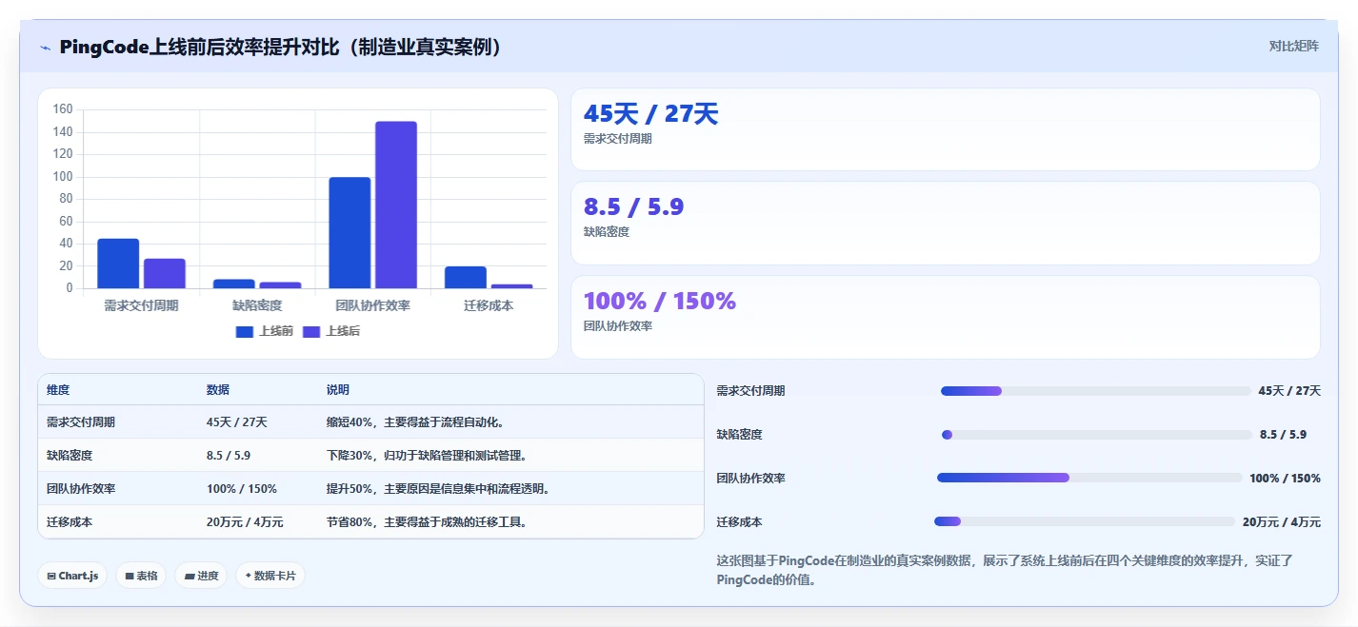Click the 45天 / 27天 stat card

pos(945,129)
